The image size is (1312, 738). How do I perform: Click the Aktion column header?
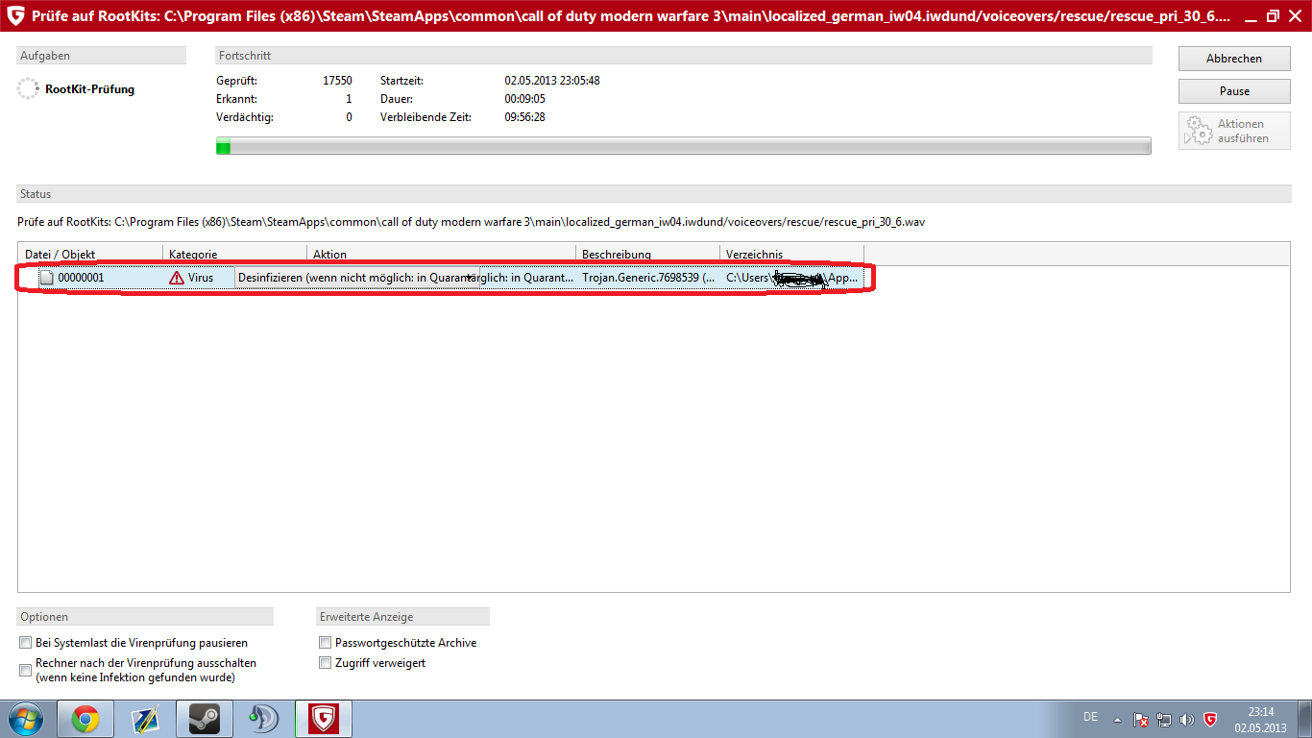click(x=441, y=255)
